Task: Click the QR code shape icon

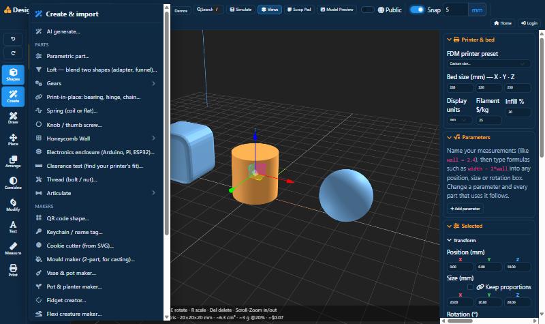Action: 39,218
